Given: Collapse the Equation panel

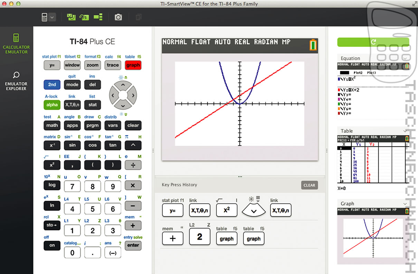Looking at the screenshot, I should pyautogui.click(x=406, y=58).
